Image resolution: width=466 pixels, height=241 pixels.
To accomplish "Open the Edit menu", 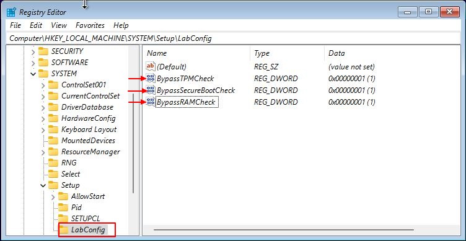I will pos(36,25).
